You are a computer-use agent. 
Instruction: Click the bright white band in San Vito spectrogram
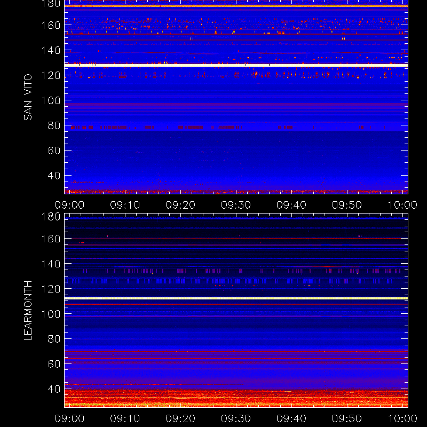[x=236, y=65]
